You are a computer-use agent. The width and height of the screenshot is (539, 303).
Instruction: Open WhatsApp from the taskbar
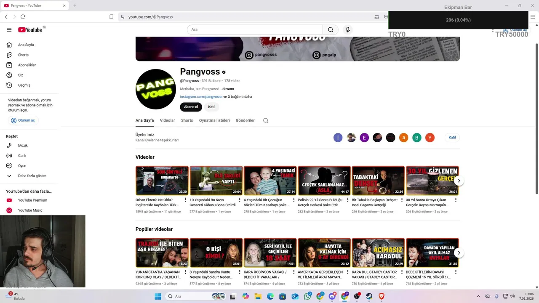(308, 296)
